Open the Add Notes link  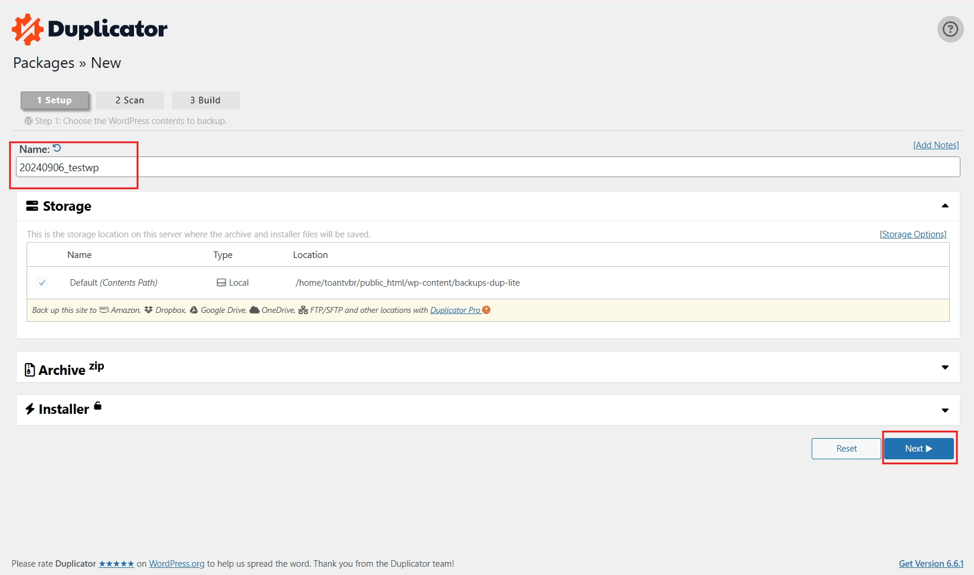(936, 145)
